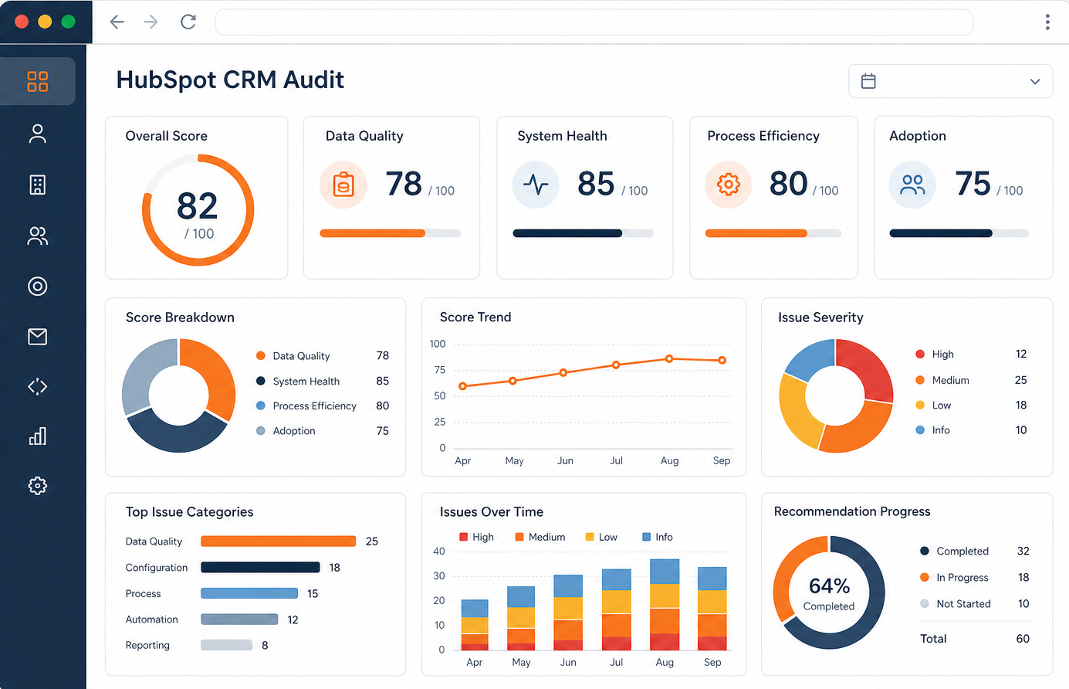Click the "Automation" category label
This screenshot has width=1069, height=689.
[152, 619]
